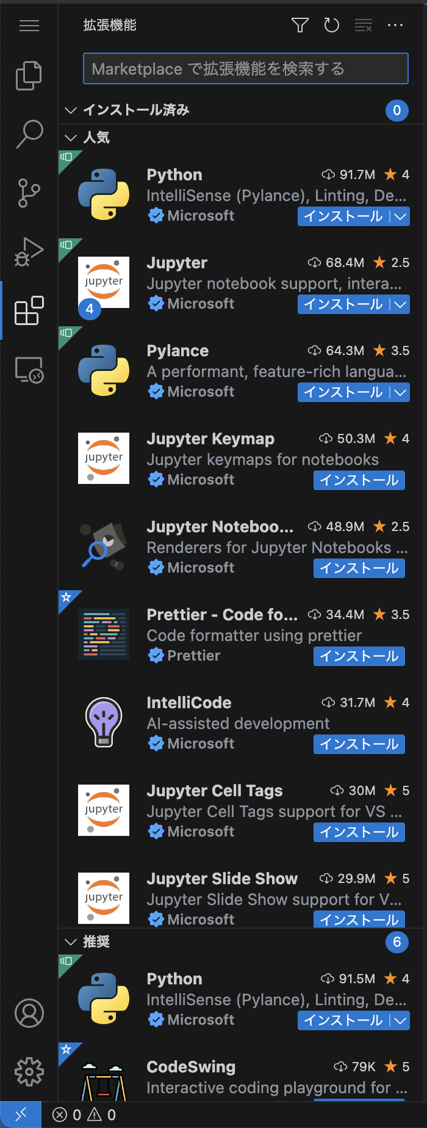Collapse the インストール済み section
Image resolution: width=427 pixels, height=1128 pixels.
[70, 110]
